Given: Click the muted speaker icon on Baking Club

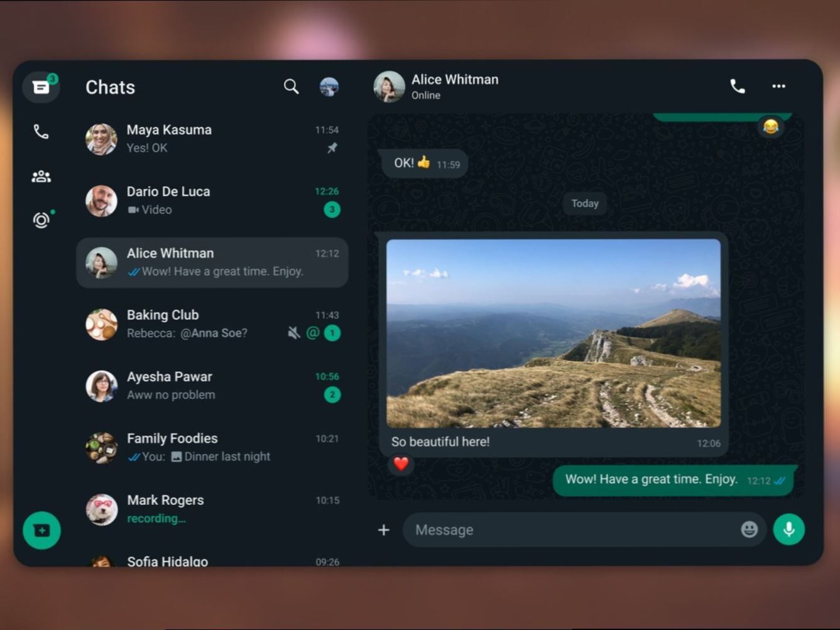Looking at the screenshot, I should pyautogui.click(x=293, y=333).
